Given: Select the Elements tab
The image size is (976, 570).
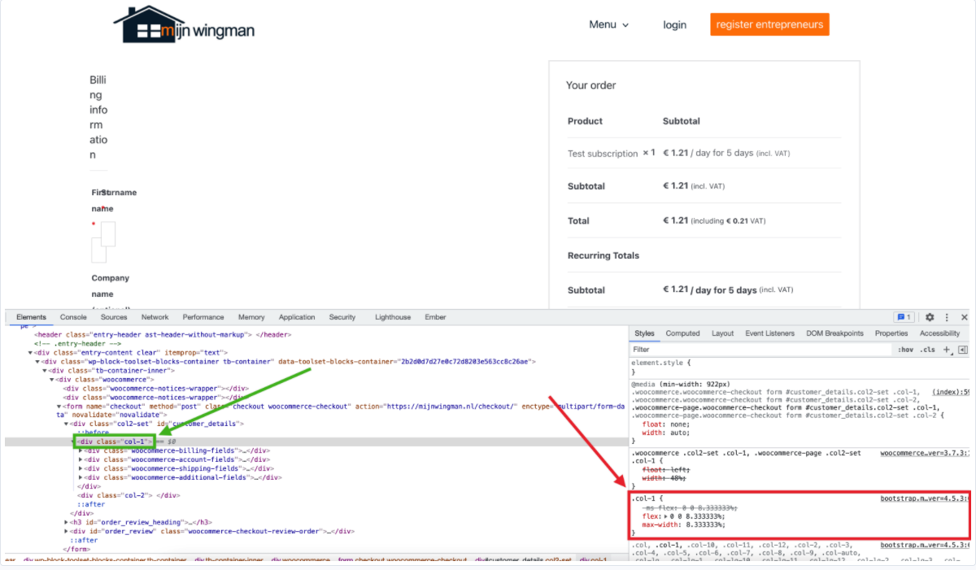Looking at the screenshot, I should point(32,317).
